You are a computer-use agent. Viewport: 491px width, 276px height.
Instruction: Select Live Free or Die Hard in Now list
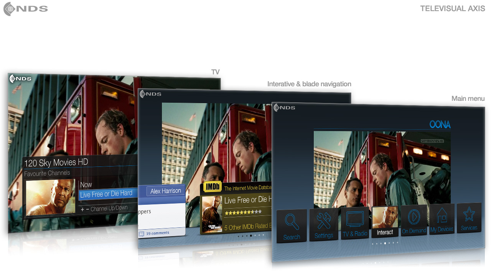(108, 194)
